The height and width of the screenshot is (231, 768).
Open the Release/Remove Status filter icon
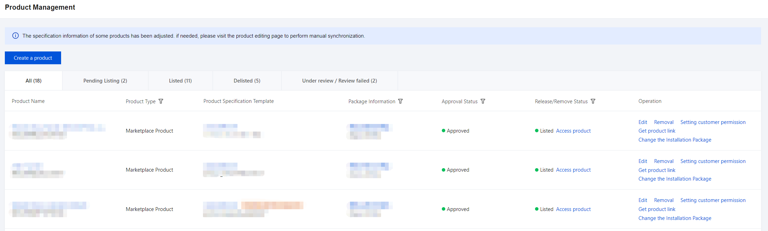[x=593, y=101]
